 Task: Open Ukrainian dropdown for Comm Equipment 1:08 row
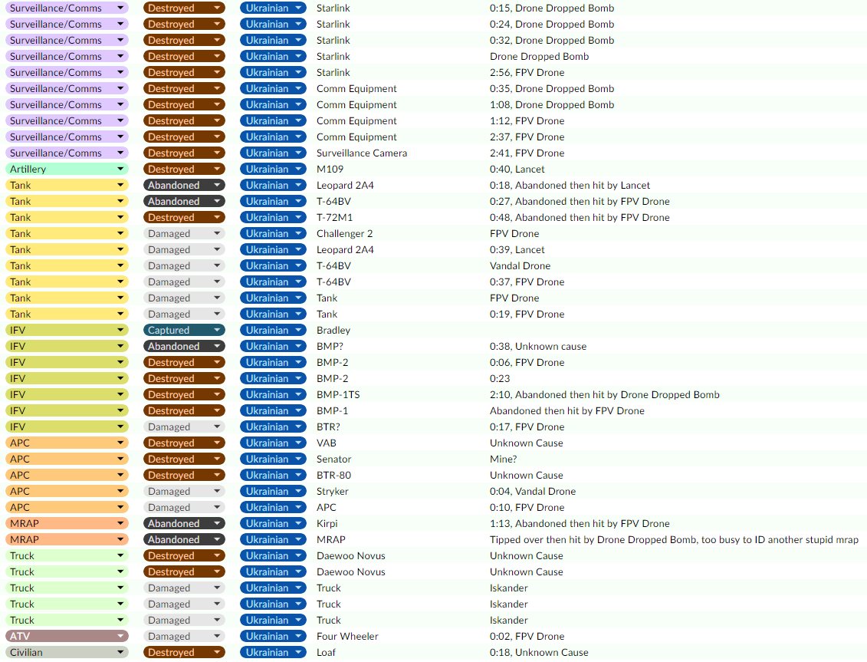tap(273, 104)
